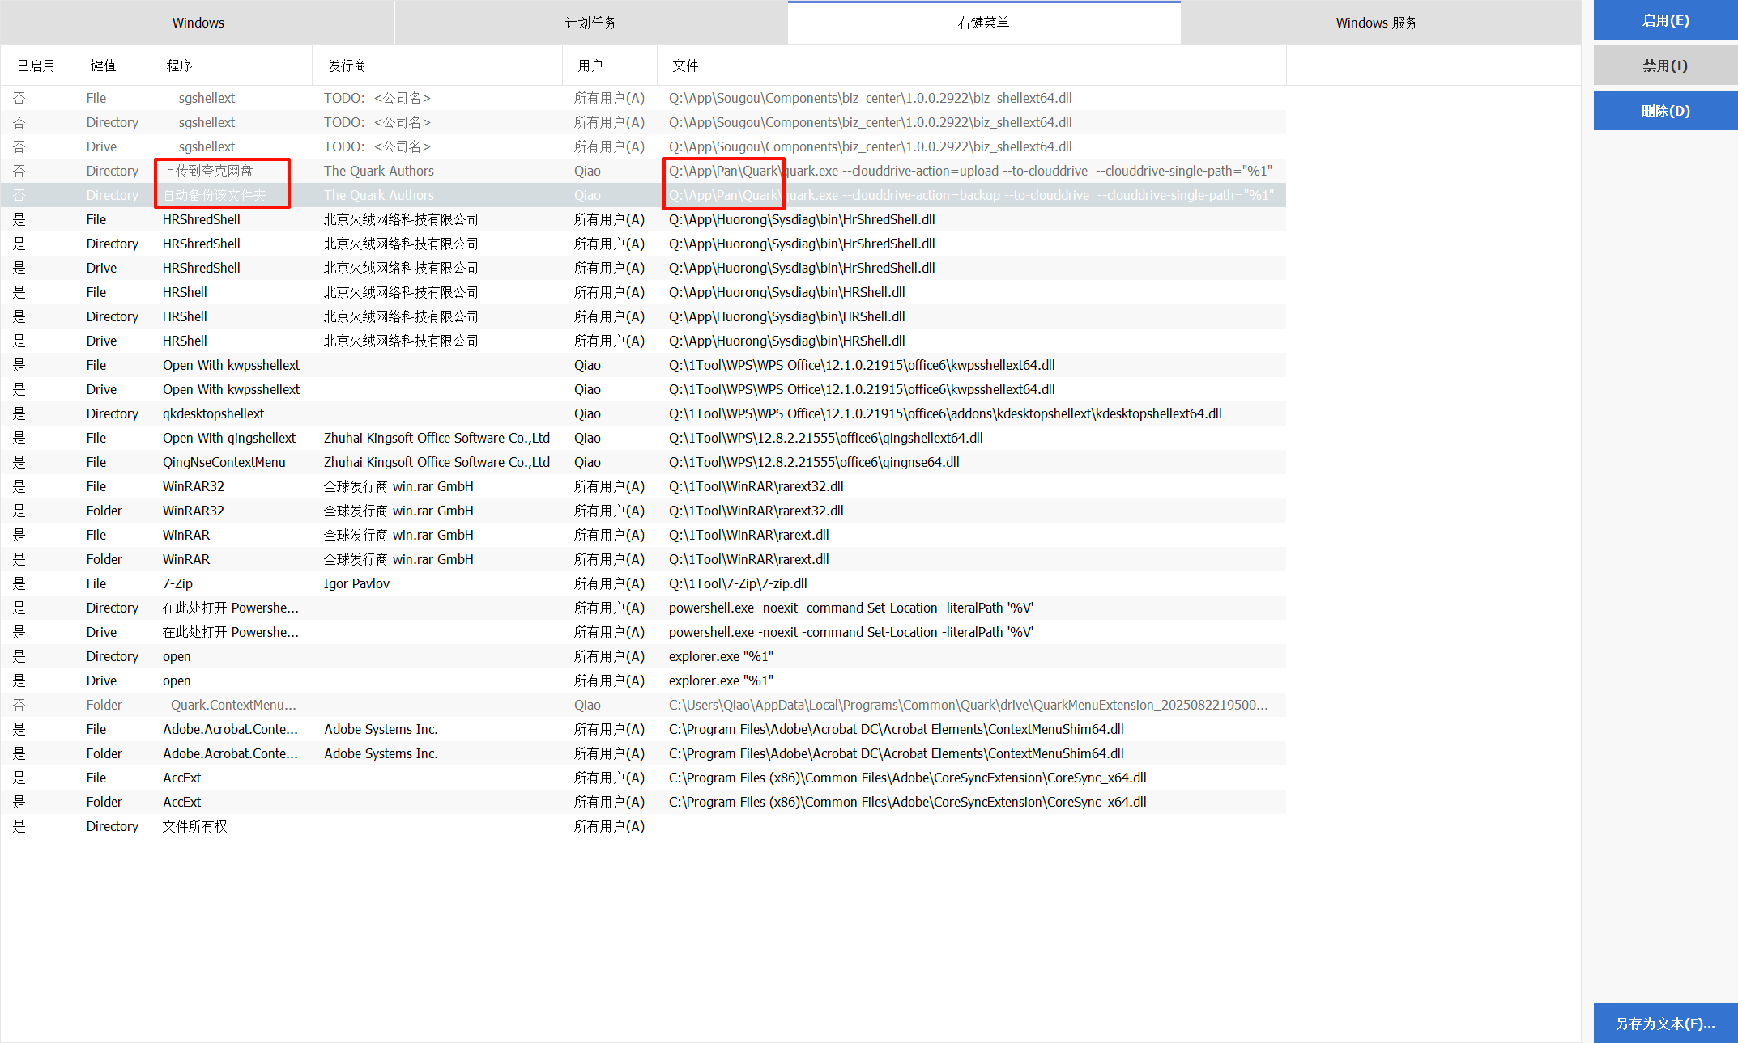The height and width of the screenshot is (1043, 1738).
Task: Select the QingNseContextMenu File row
Action: (x=224, y=462)
